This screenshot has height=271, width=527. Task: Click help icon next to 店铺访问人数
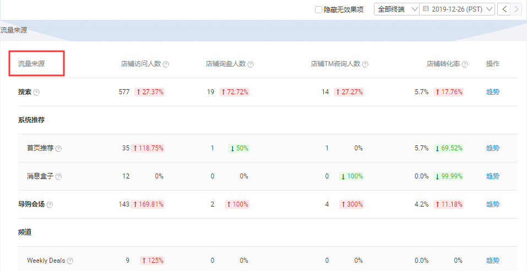pos(166,64)
